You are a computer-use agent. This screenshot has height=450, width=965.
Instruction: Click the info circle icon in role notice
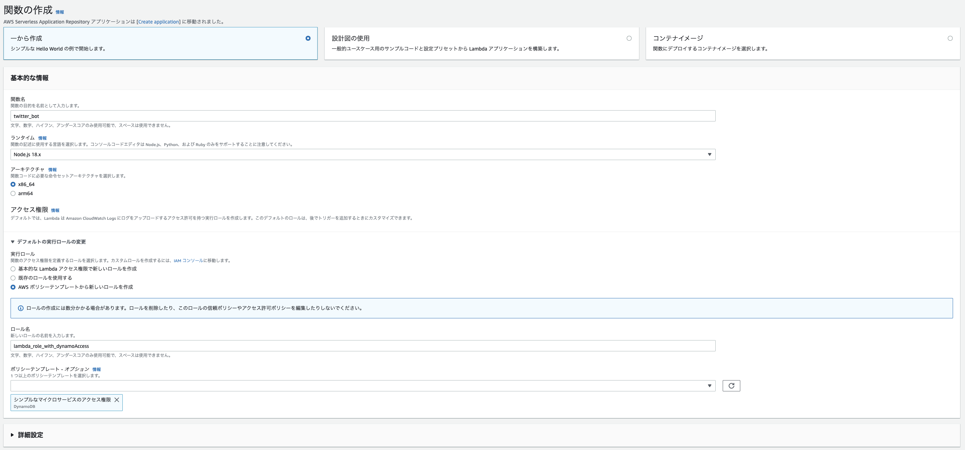tap(21, 308)
